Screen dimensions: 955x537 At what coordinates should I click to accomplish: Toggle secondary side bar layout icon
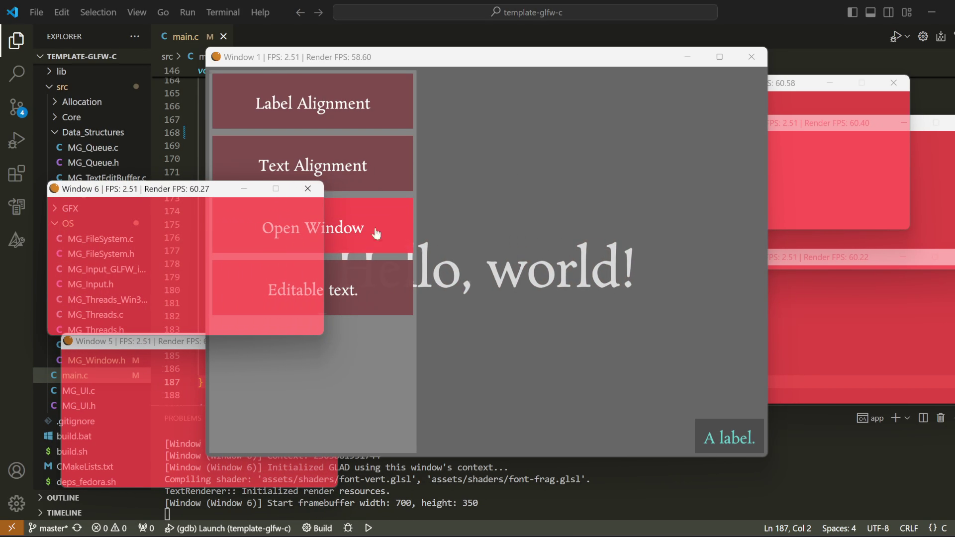(888, 12)
